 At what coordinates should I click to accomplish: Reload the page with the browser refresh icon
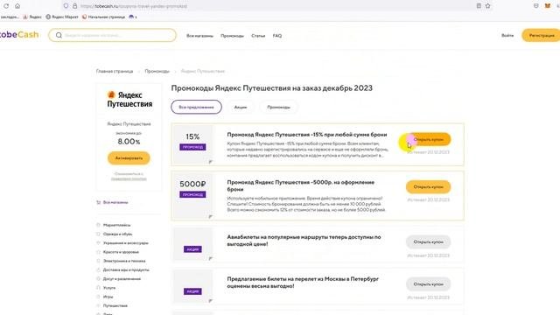(x=6, y=6)
